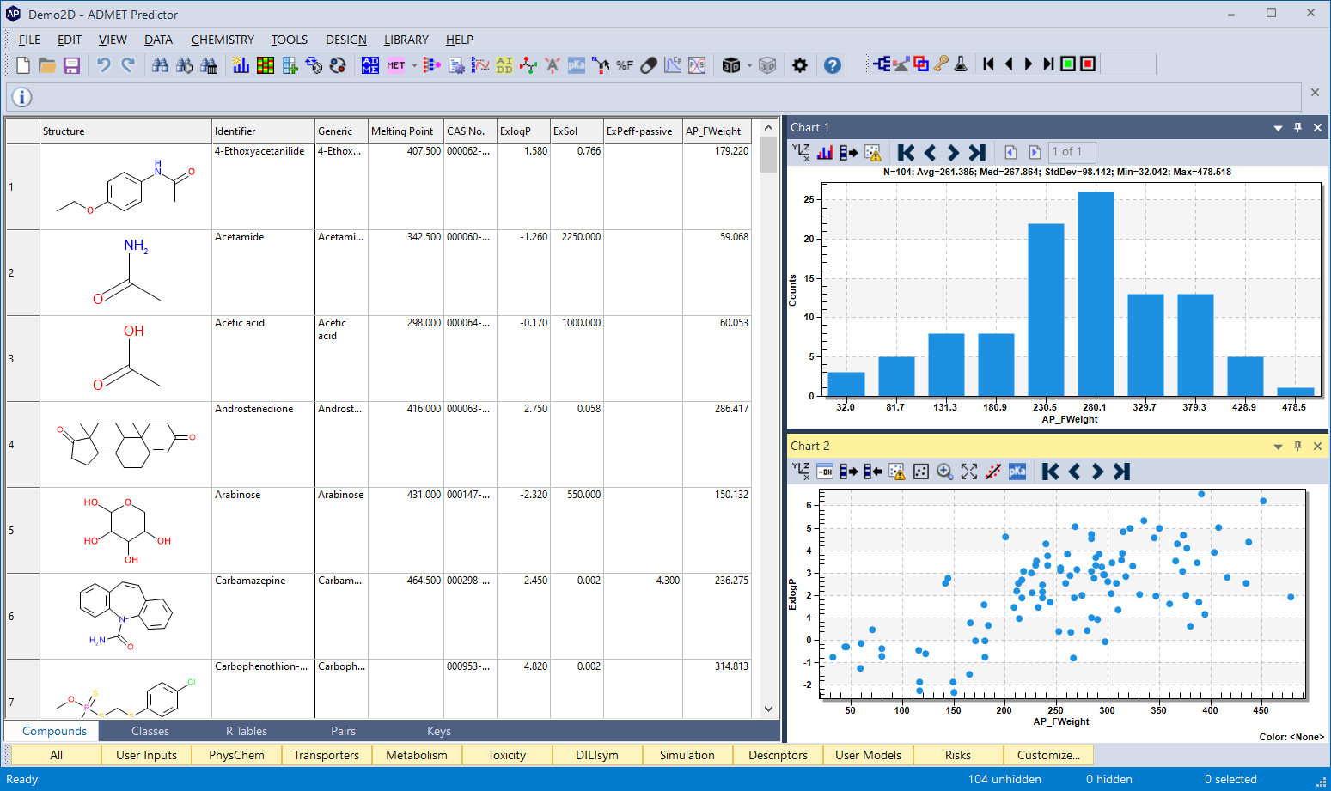This screenshot has width=1331, height=791.
Task: Click the pKa icon in Chart 2 toolbar
Action: click(x=1017, y=472)
